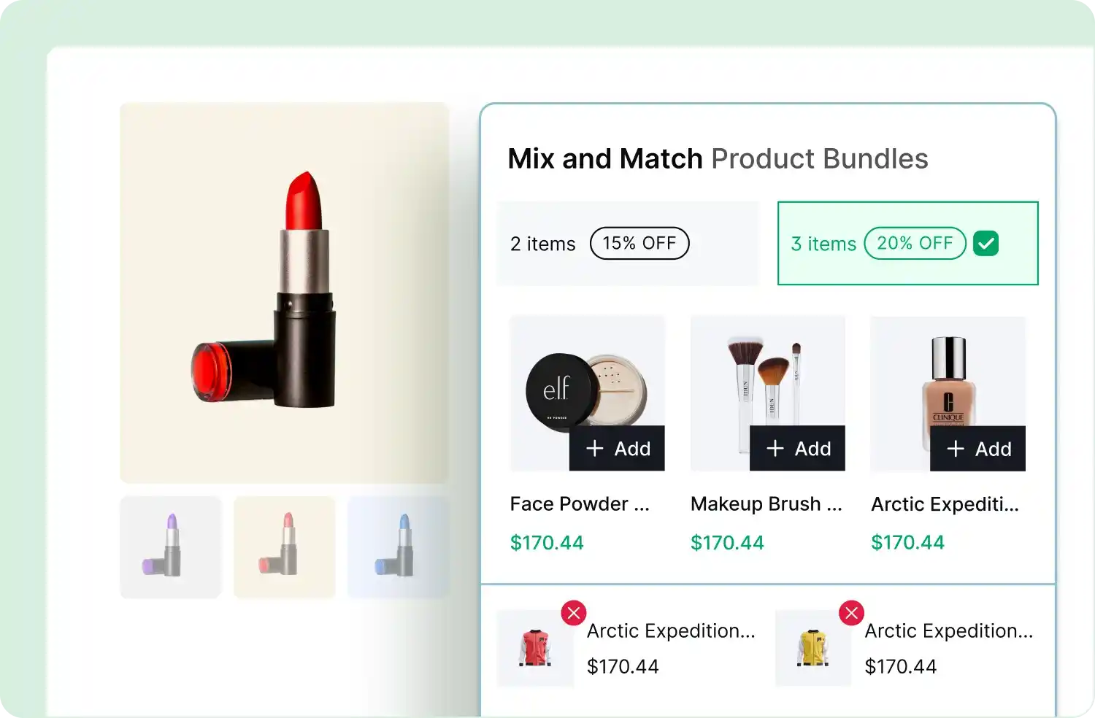
Task: Click the plus icon on Makeup Brush
Action: (775, 448)
